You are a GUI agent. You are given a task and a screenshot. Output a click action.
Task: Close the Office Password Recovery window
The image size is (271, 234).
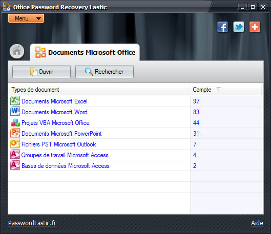[263, 7]
